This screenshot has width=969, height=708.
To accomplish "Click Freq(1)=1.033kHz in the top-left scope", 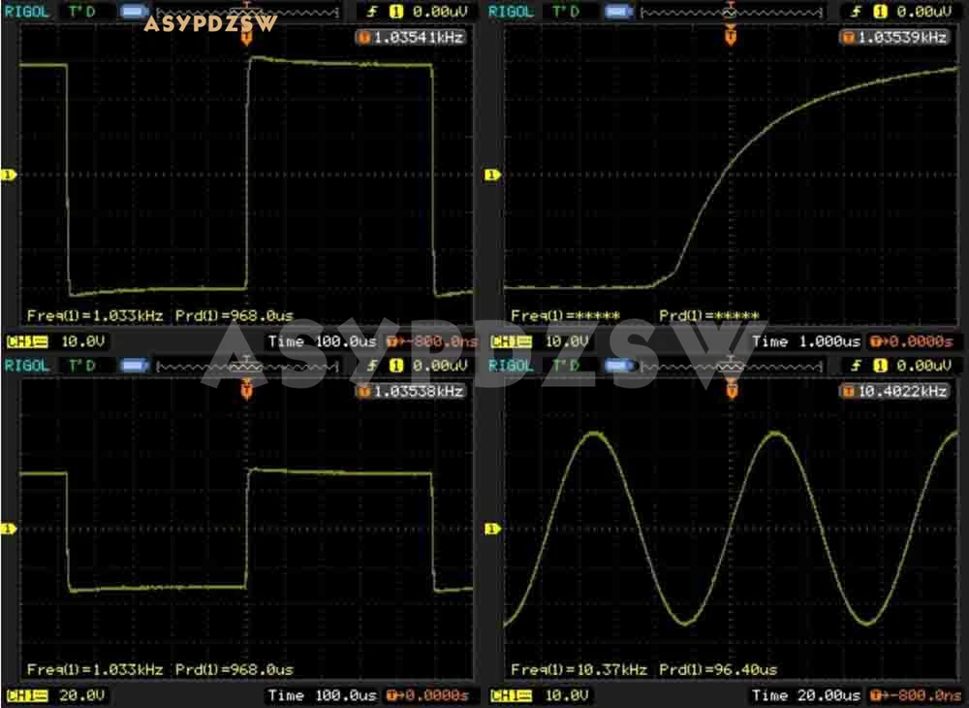I will coord(95,316).
